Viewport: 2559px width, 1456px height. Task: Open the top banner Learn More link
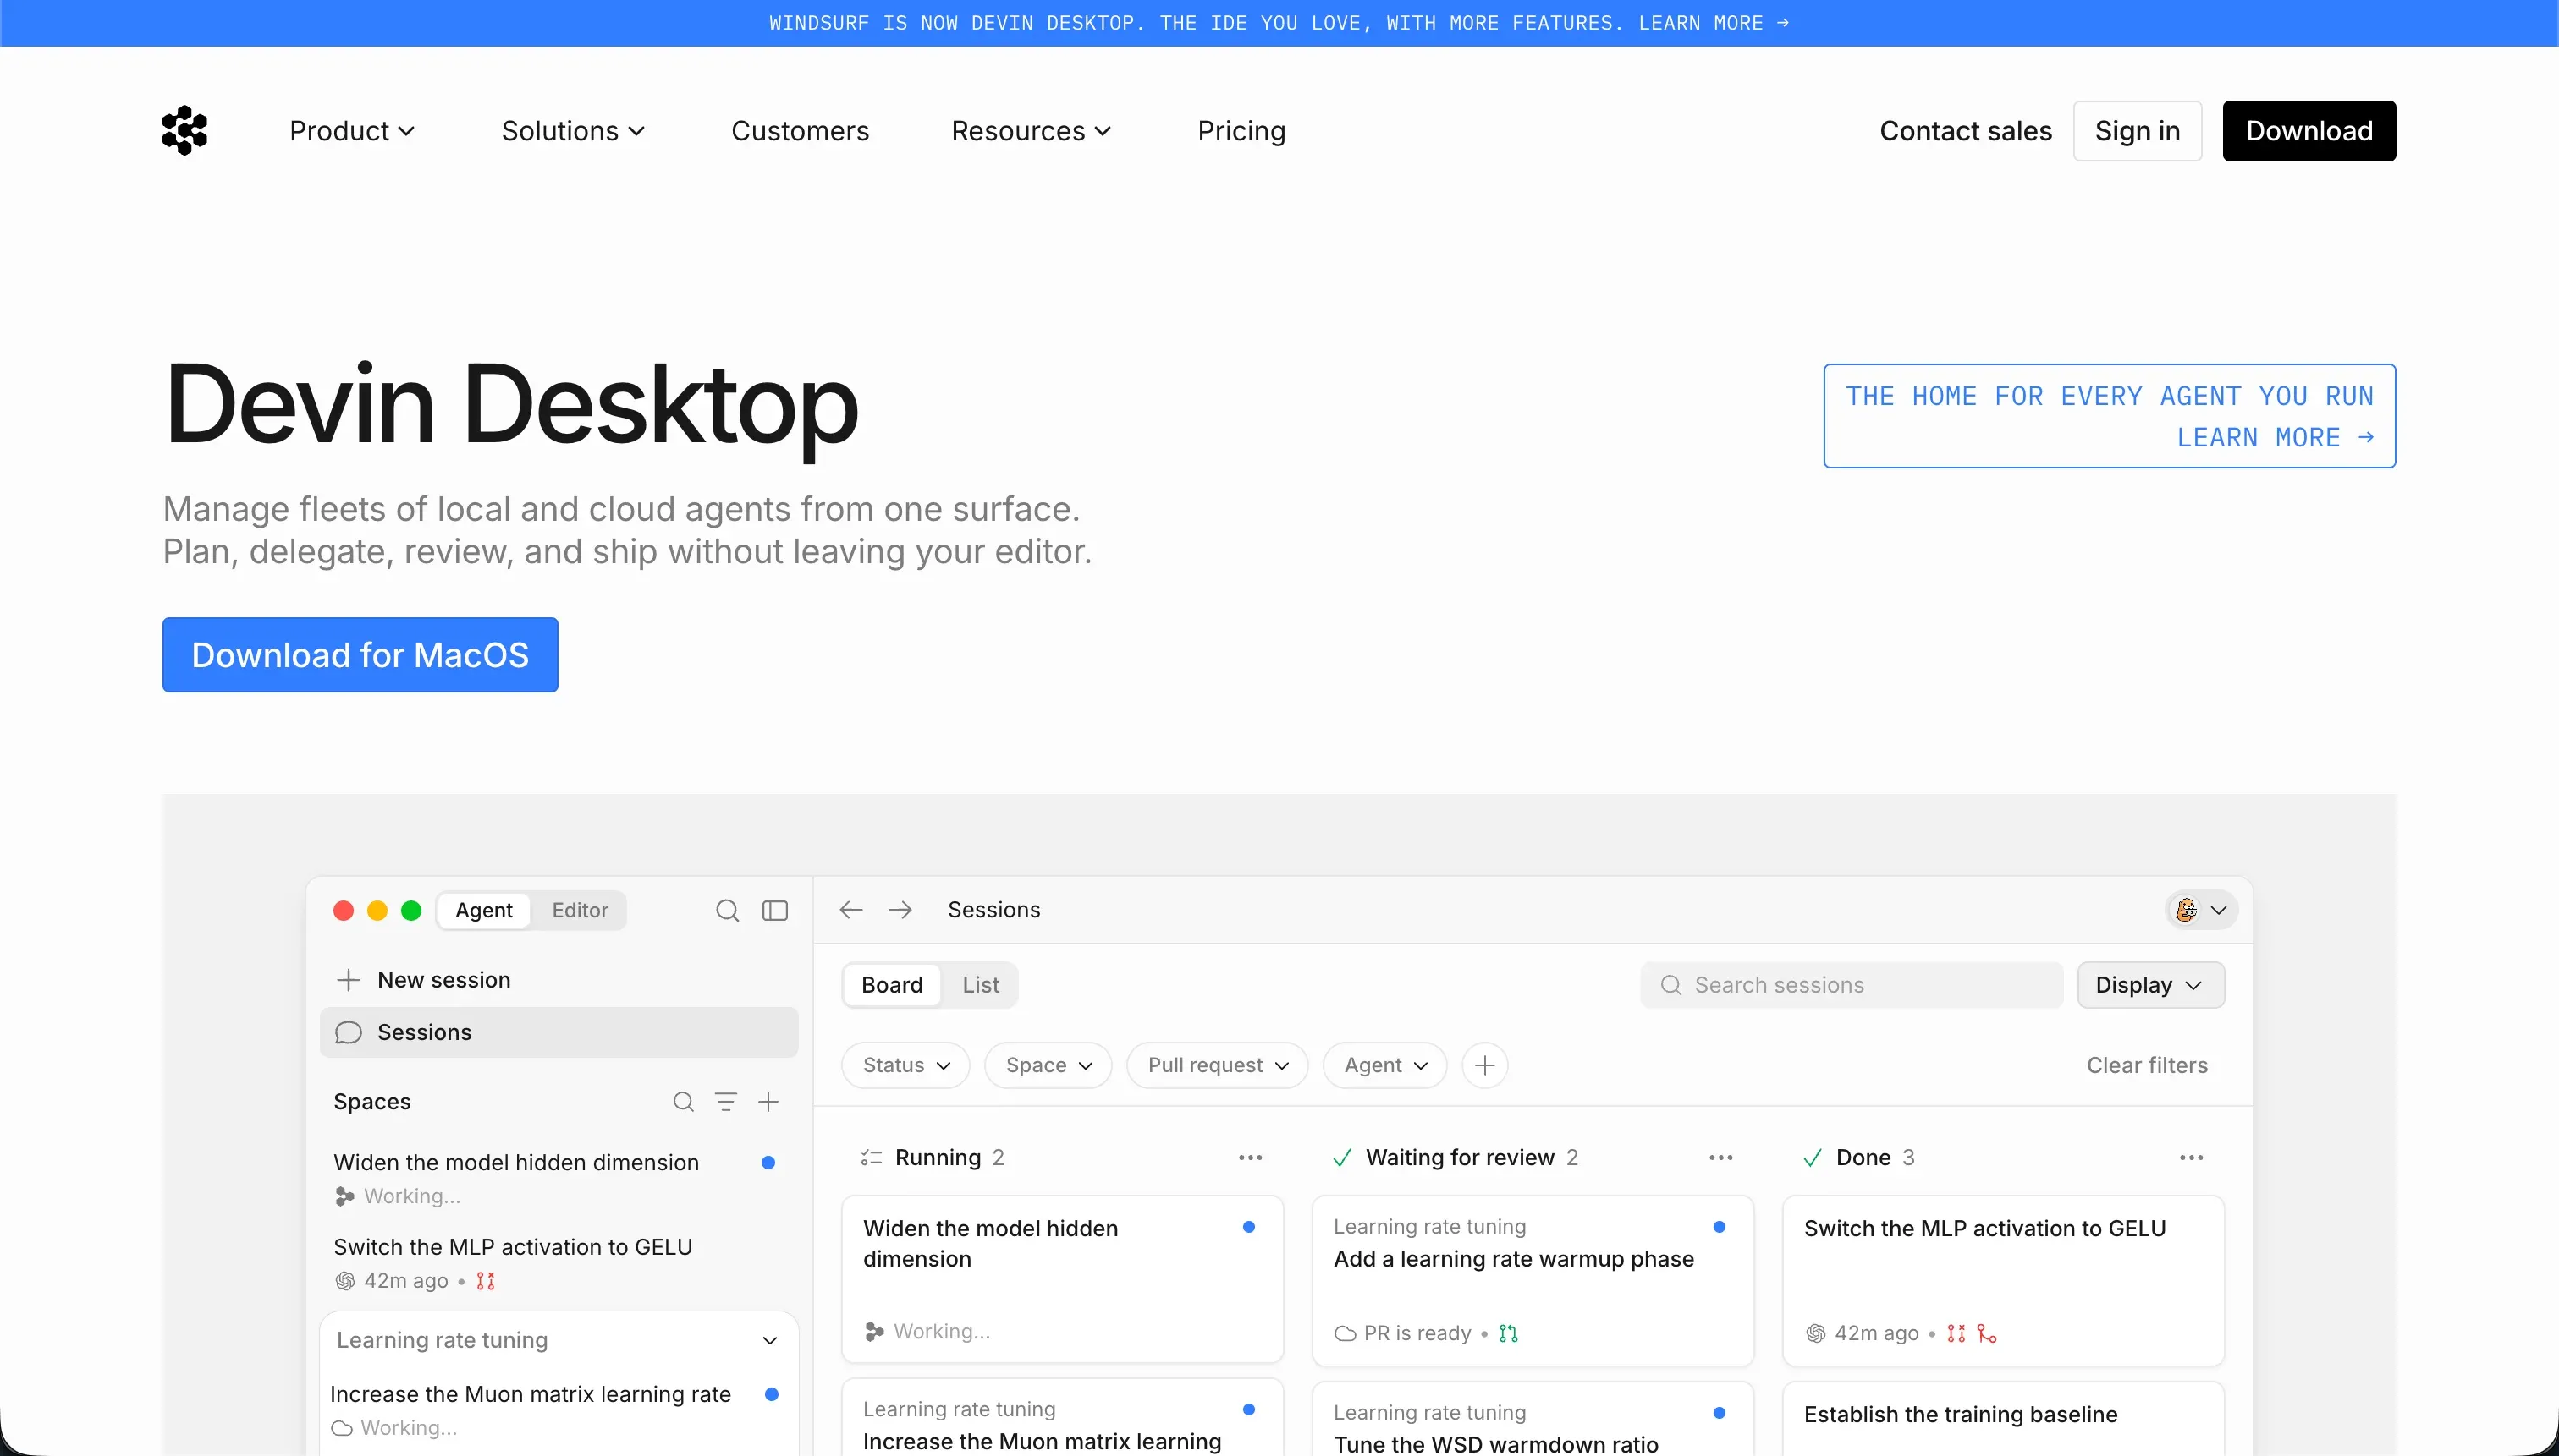coord(1714,22)
